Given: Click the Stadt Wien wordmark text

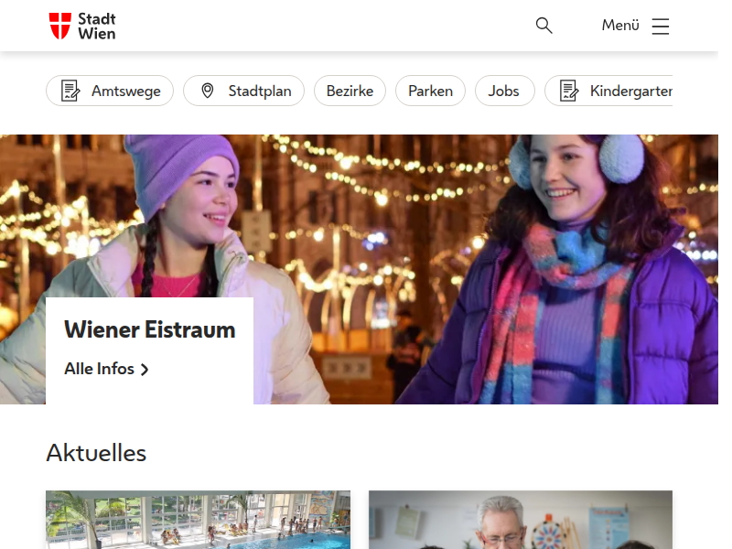Looking at the screenshot, I should click(96, 26).
